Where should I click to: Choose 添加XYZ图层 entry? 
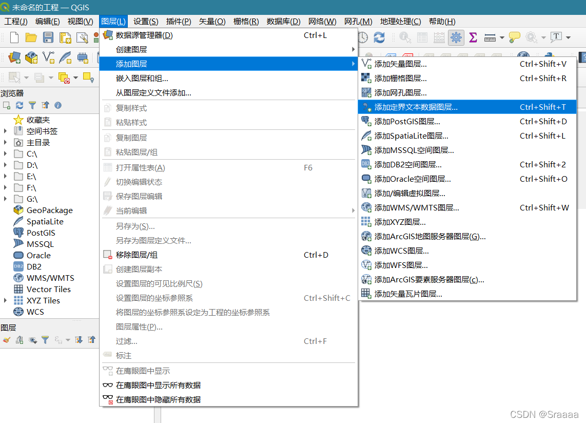tap(467, 222)
